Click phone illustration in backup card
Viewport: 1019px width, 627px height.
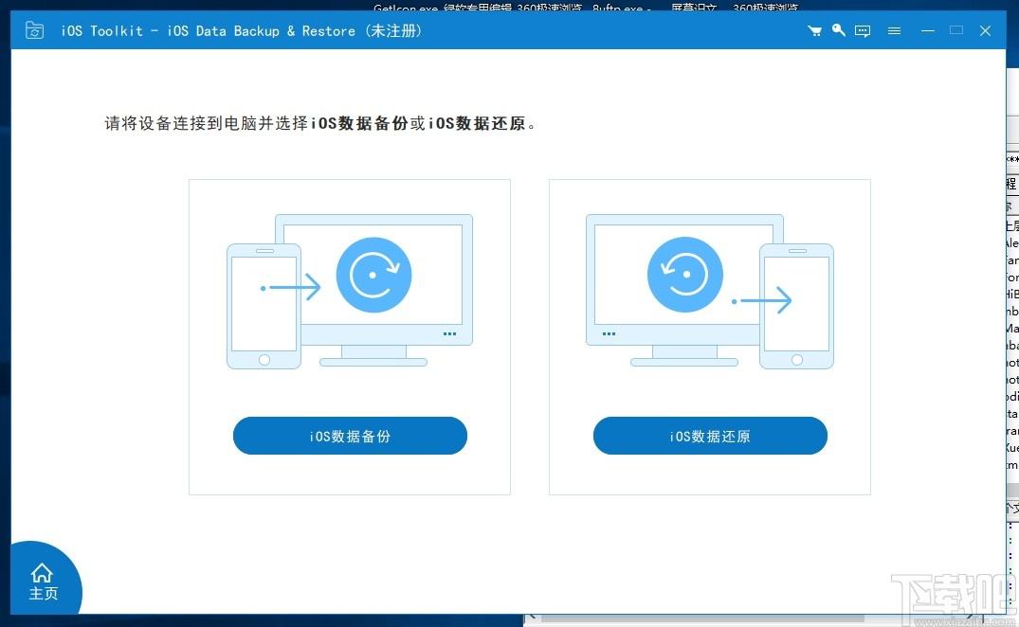pos(264,305)
